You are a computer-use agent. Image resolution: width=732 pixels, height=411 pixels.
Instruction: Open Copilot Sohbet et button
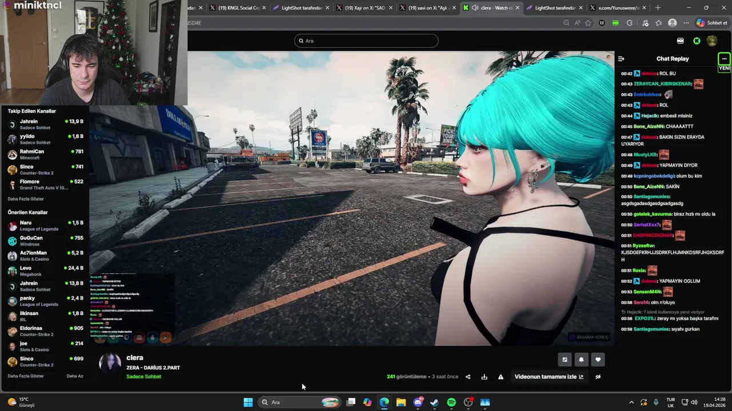(712, 23)
